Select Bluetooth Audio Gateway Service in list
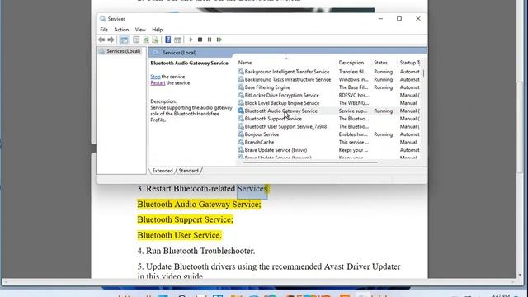 280,111
